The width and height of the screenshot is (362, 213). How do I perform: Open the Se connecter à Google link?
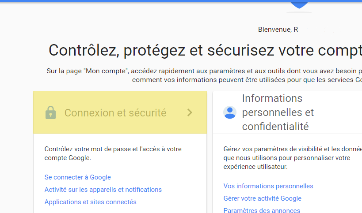click(x=78, y=177)
